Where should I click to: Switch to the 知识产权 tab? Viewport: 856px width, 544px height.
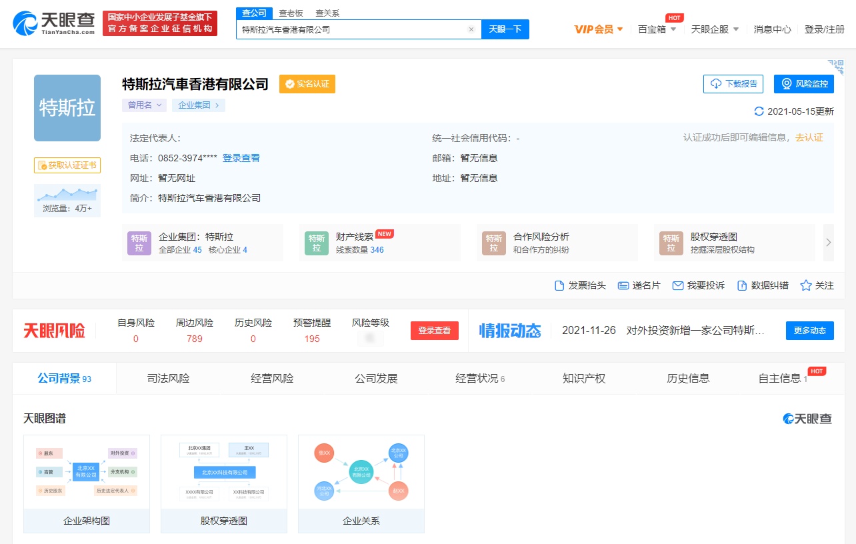[584, 379]
